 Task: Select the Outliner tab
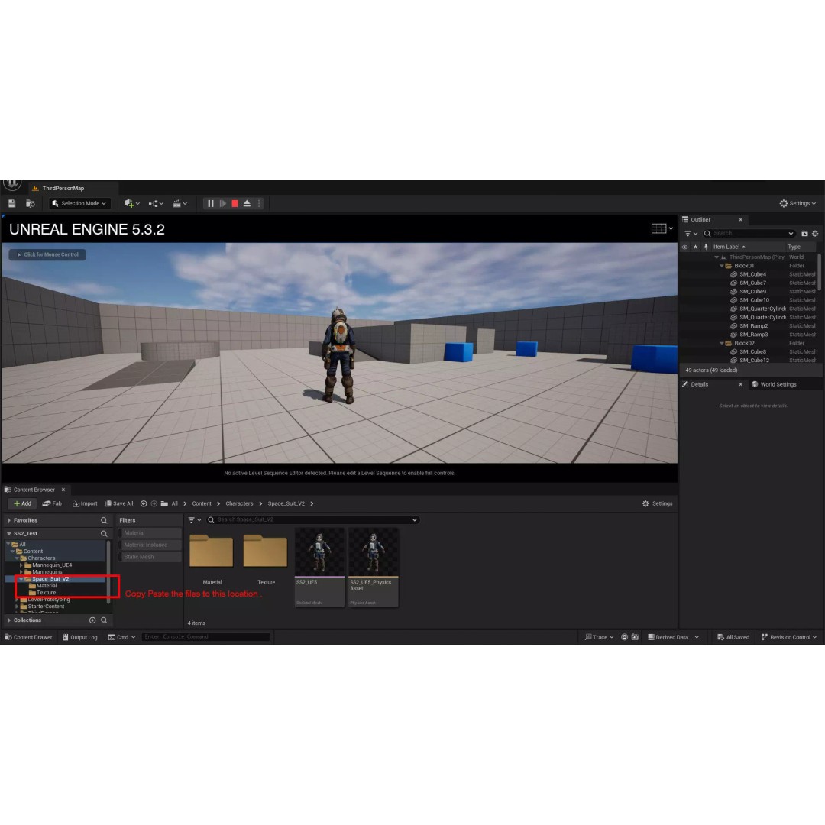[x=700, y=219]
